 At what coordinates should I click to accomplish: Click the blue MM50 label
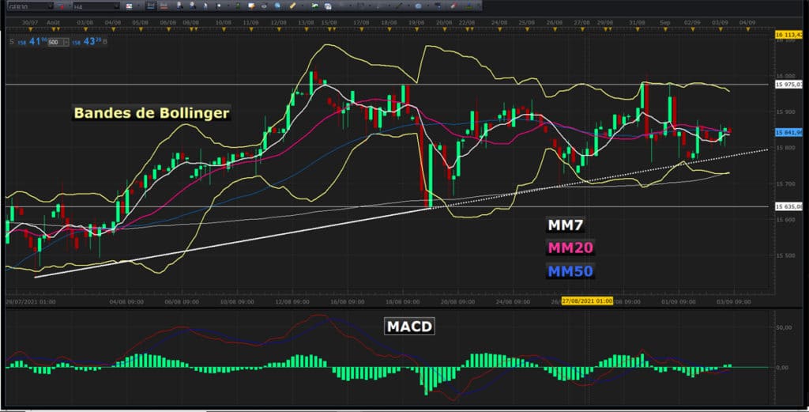[x=570, y=271]
